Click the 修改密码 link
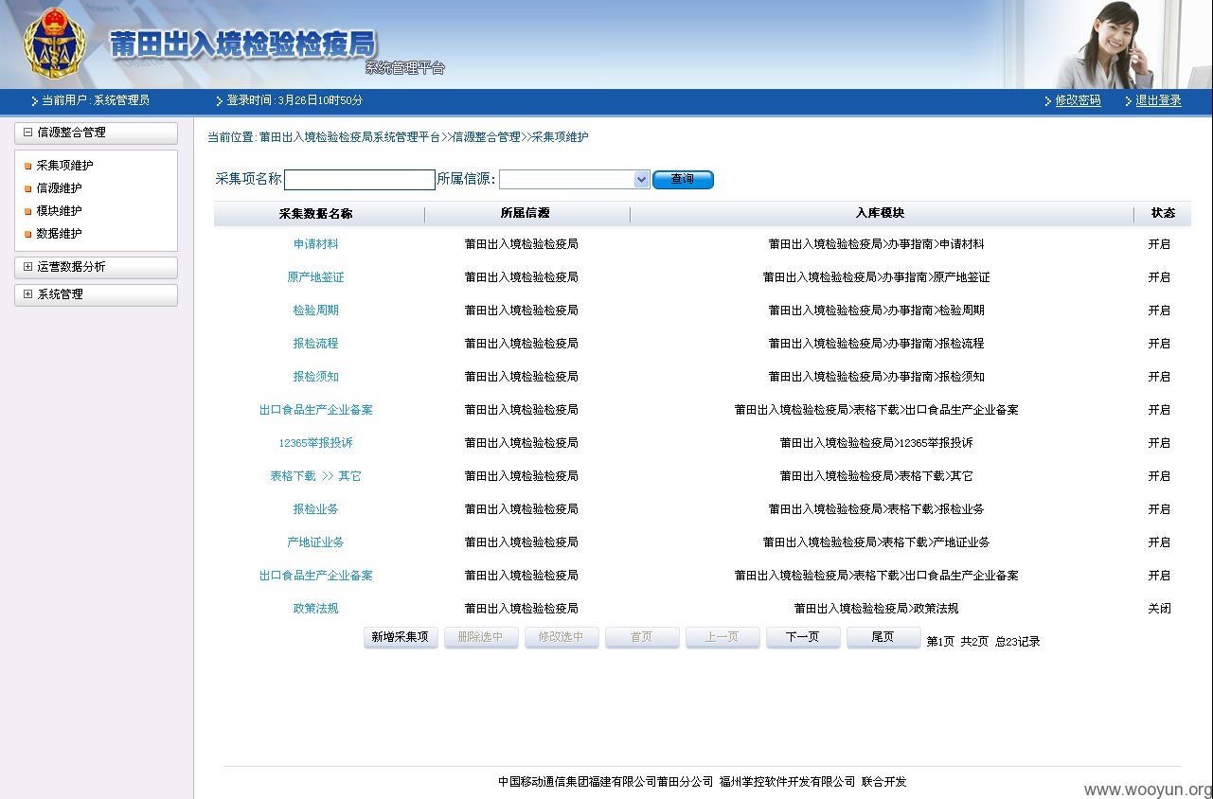Viewport: 1213px width, 799px height. point(1078,100)
